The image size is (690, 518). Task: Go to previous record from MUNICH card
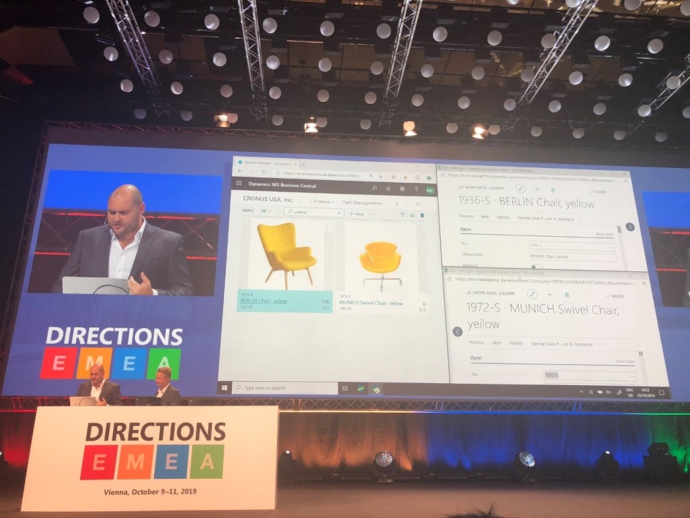click(x=458, y=332)
